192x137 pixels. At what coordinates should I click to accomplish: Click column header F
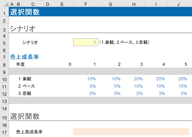tap(85, 4)
